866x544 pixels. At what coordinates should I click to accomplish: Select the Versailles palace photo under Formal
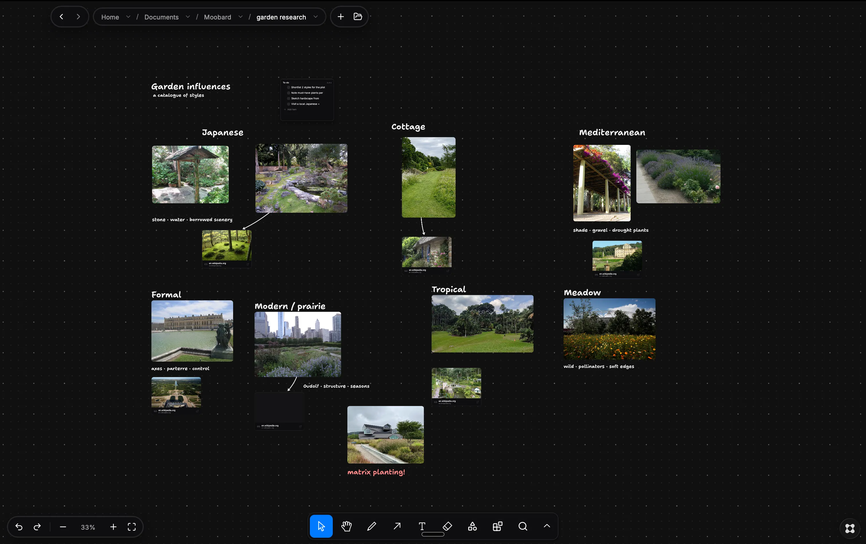[192, 331]
